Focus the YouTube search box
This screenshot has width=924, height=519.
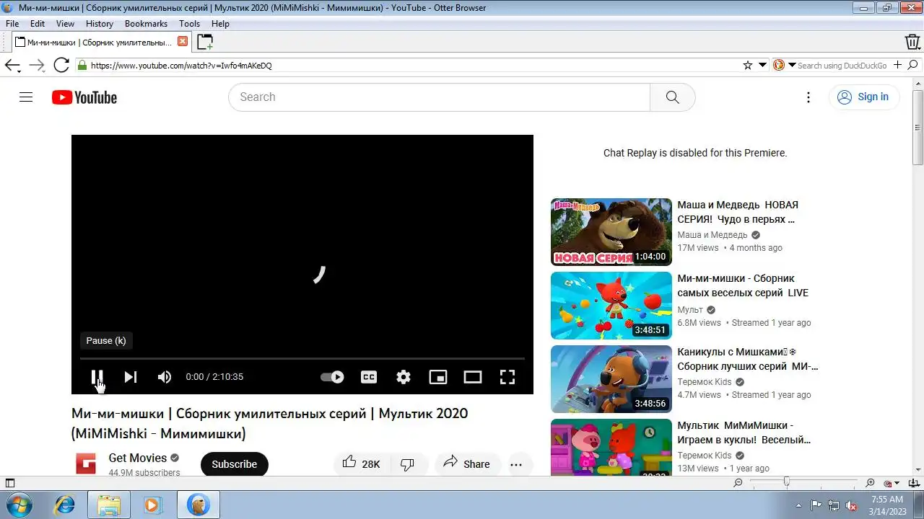pos(439,97)
